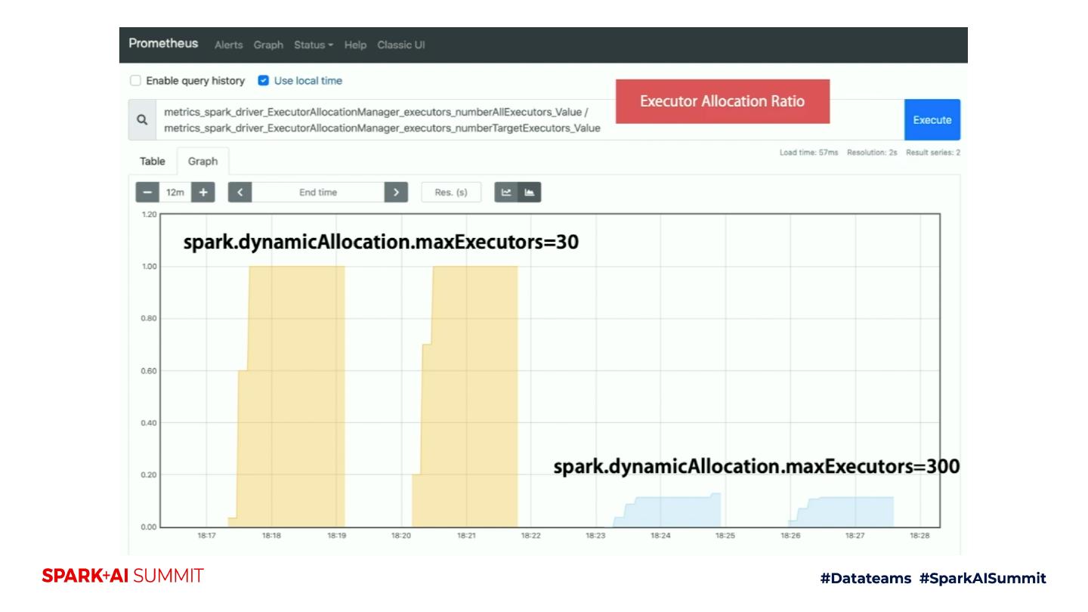This screenshot has height=612, width=1088.
Task: Click the 12m range duration field
Action: [x=175, y=193]
